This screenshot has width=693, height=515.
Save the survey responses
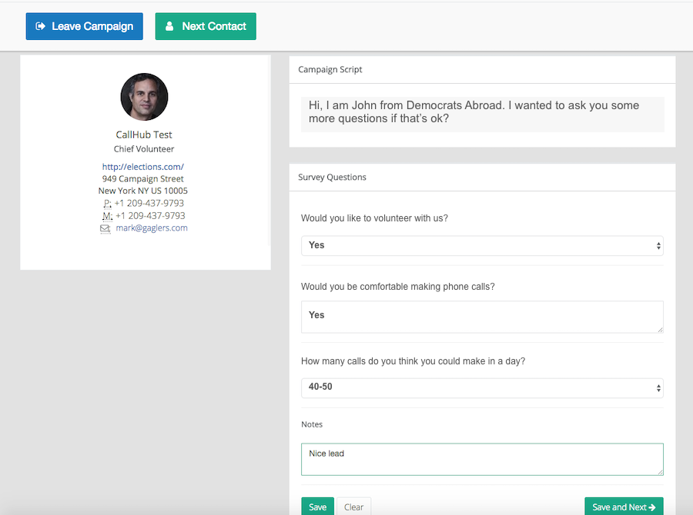pyautogui.click(x=318, y=507)
